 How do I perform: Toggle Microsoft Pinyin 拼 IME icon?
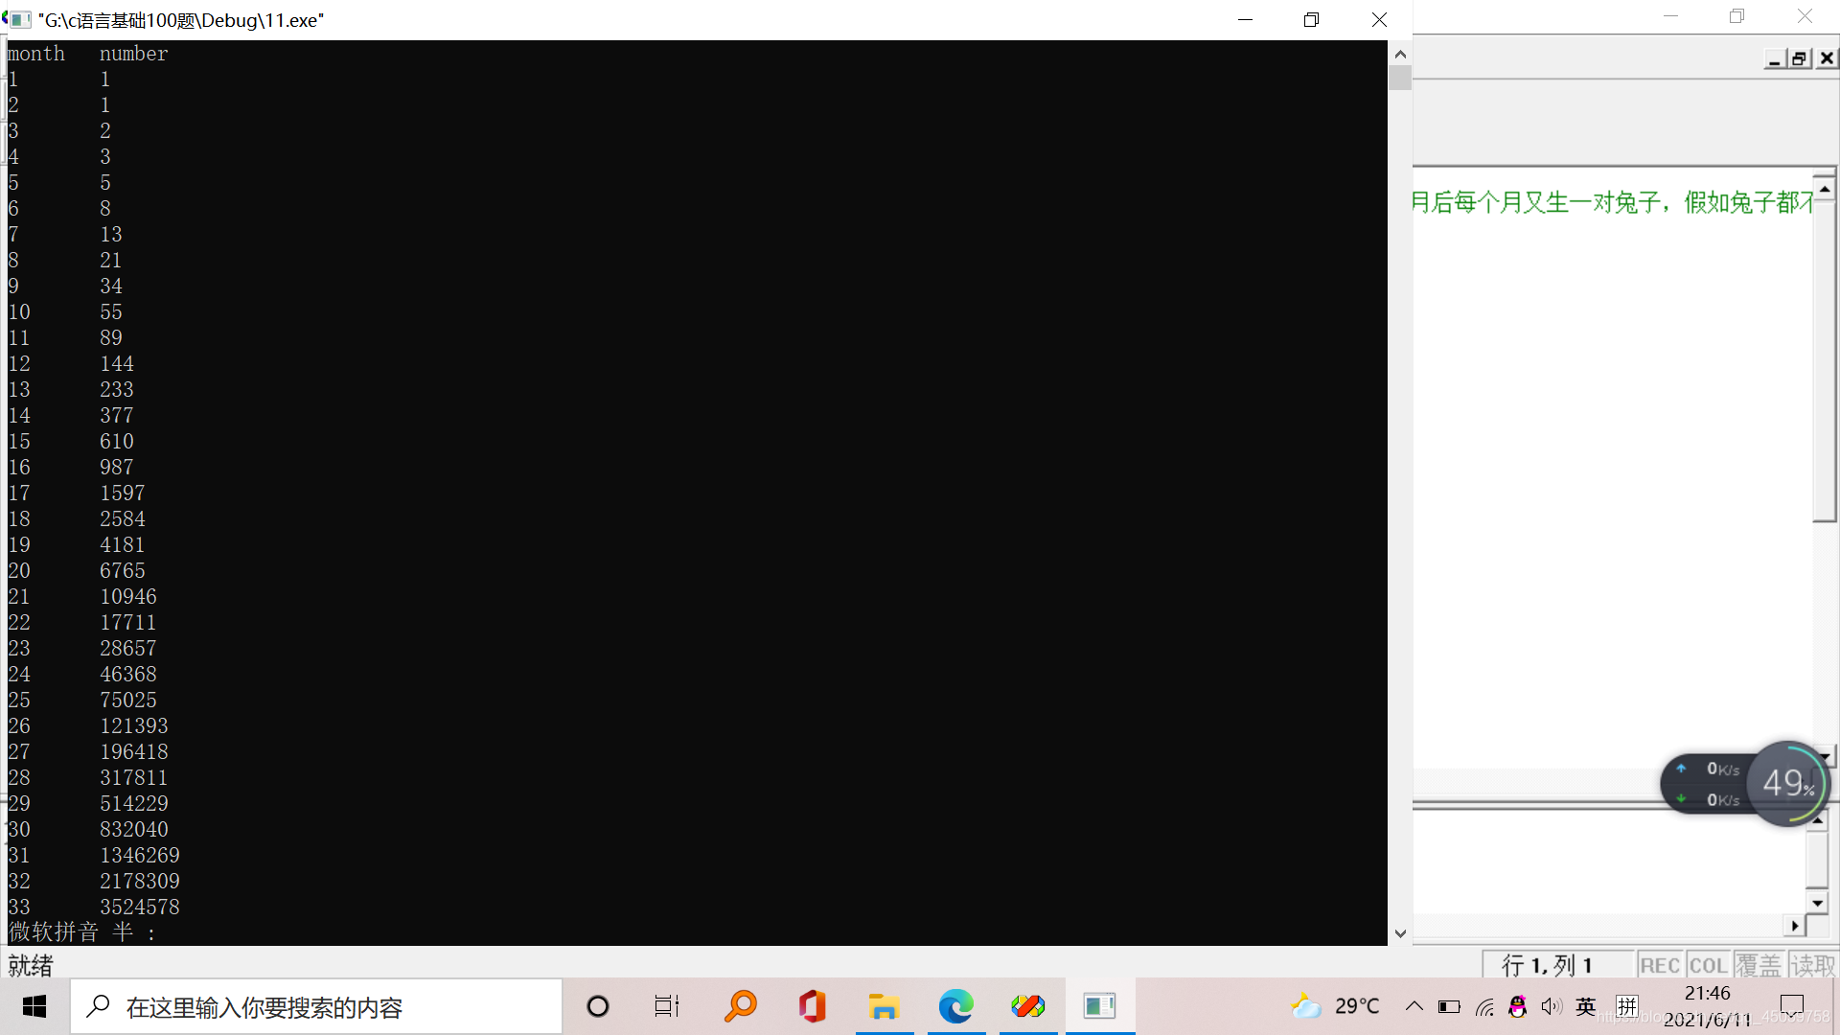pos(1626,1006)
